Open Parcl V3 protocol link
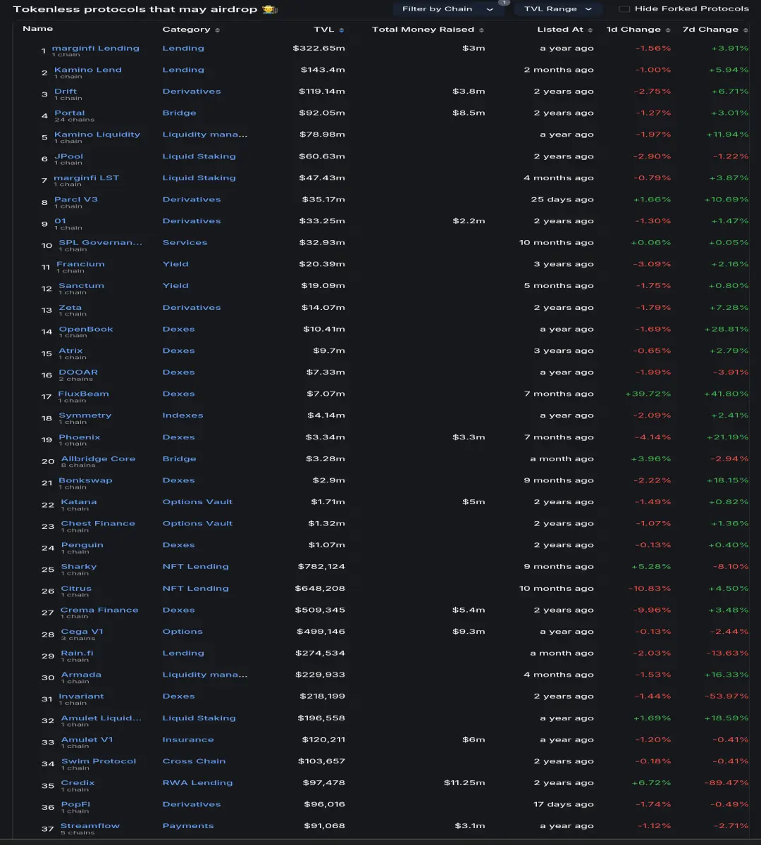Image resolution: width=761 pixels, height=845 pixels. pyautogui.click(x=76, y=199)
